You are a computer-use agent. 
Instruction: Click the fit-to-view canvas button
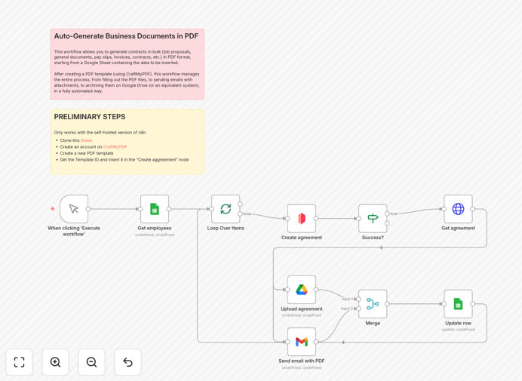point(20,362)
